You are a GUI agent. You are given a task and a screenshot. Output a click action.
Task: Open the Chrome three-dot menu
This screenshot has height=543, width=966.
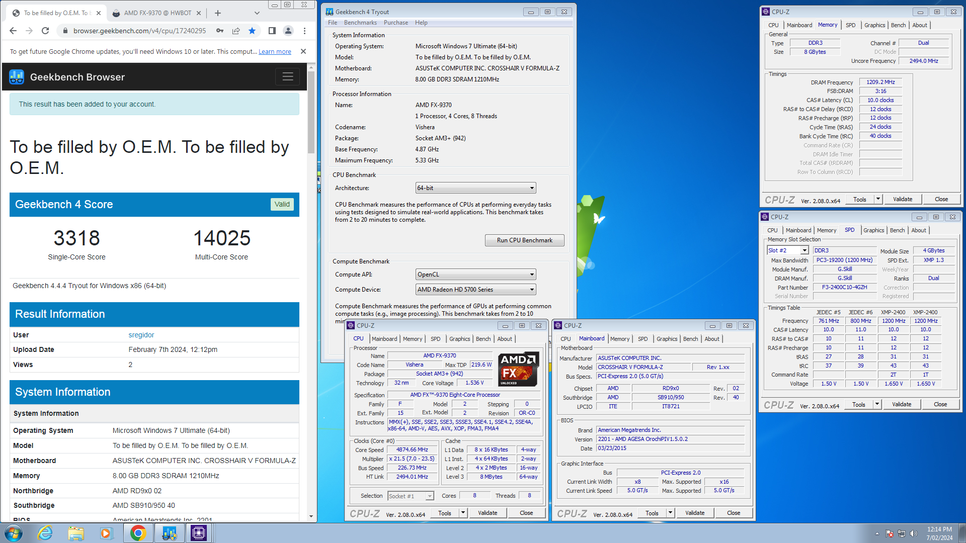pyautogui.click(x=304, y=31)
